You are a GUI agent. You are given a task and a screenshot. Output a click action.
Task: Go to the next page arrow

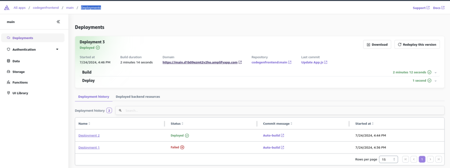[x=430, y=159]
